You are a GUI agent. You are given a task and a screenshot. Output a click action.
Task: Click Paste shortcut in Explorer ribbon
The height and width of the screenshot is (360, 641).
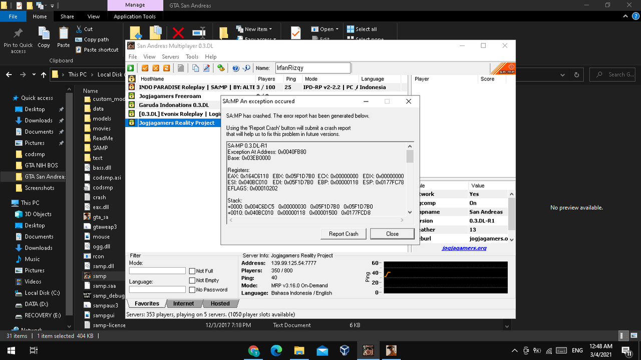pos(97,50)
